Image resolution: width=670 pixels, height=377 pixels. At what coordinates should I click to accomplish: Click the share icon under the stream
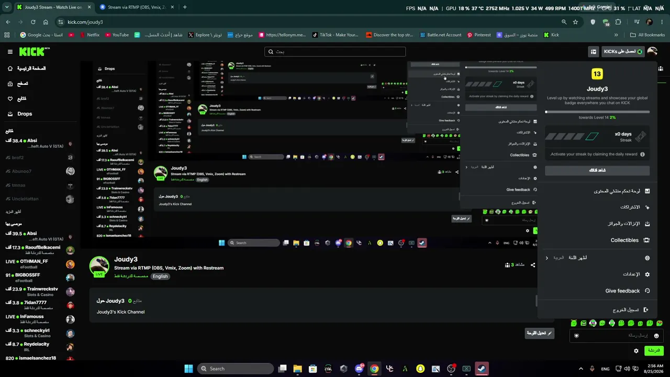pos(533,265)
